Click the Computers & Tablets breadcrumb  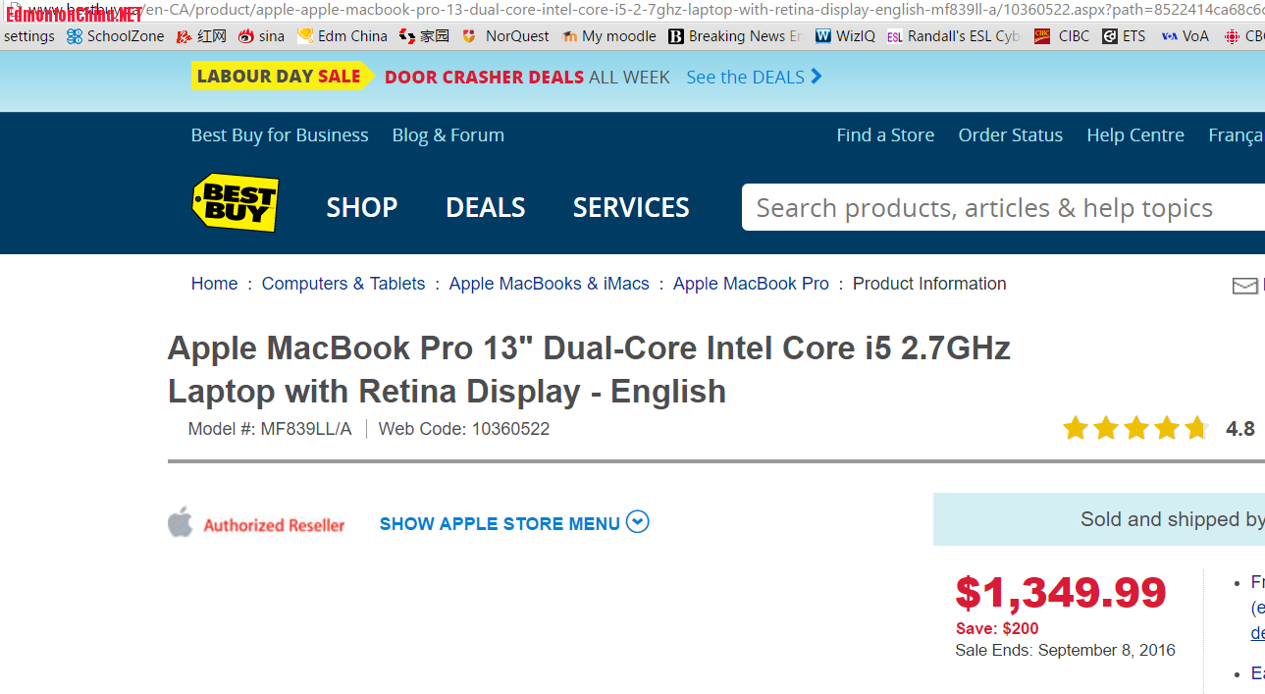click(x=343, y=284)
